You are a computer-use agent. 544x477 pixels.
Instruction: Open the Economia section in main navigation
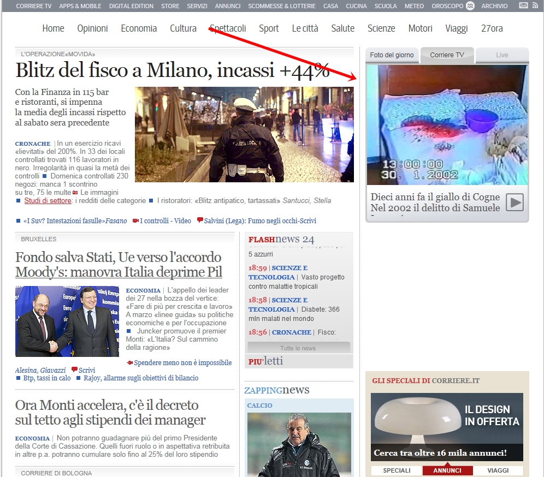(139, 28)
